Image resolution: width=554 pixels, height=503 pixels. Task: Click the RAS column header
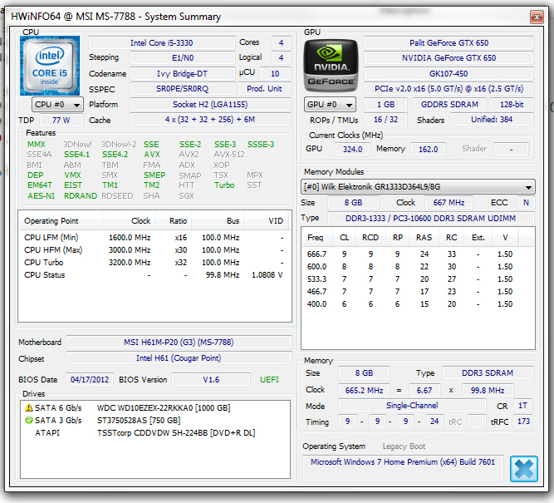(x=424, y=237)
